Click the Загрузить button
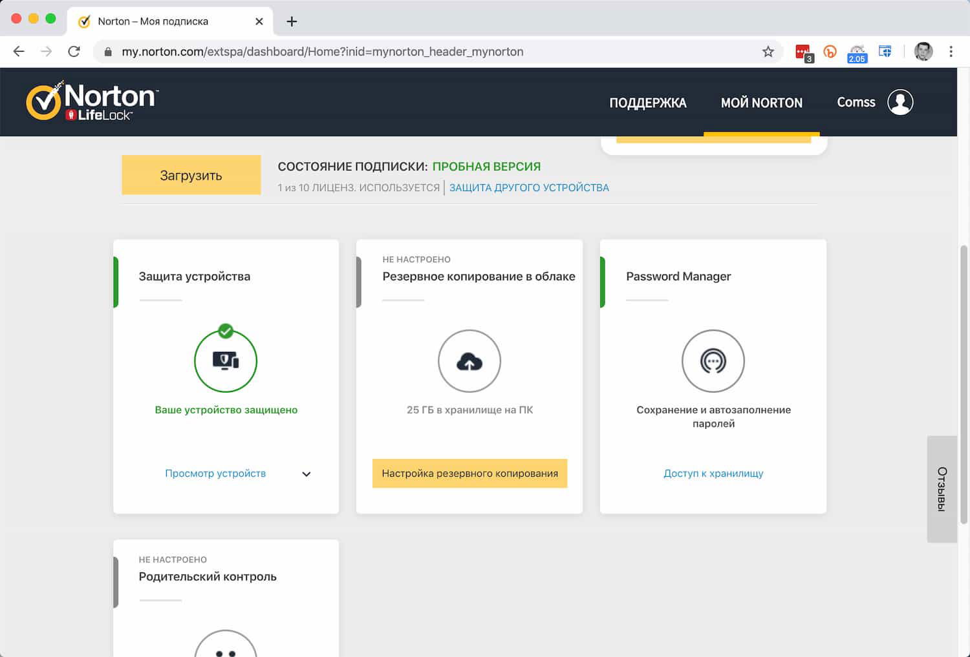 (x=191, y=175)
